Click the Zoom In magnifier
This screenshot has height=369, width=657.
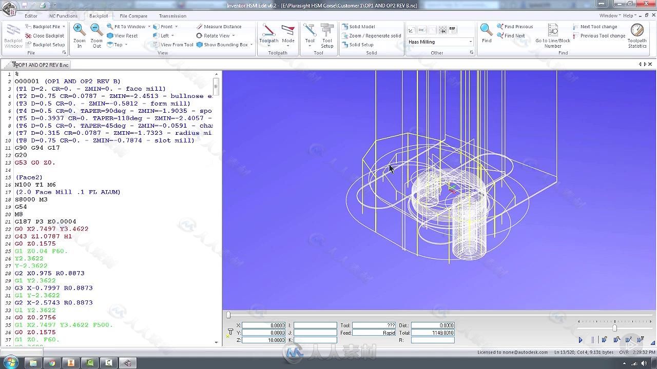point(79,36)
